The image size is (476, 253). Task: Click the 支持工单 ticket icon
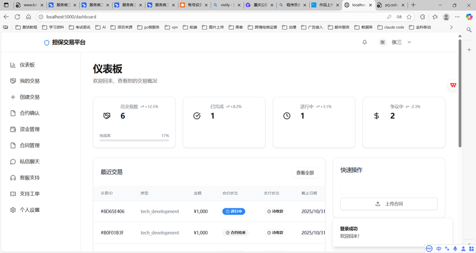[x=13, y=193]
